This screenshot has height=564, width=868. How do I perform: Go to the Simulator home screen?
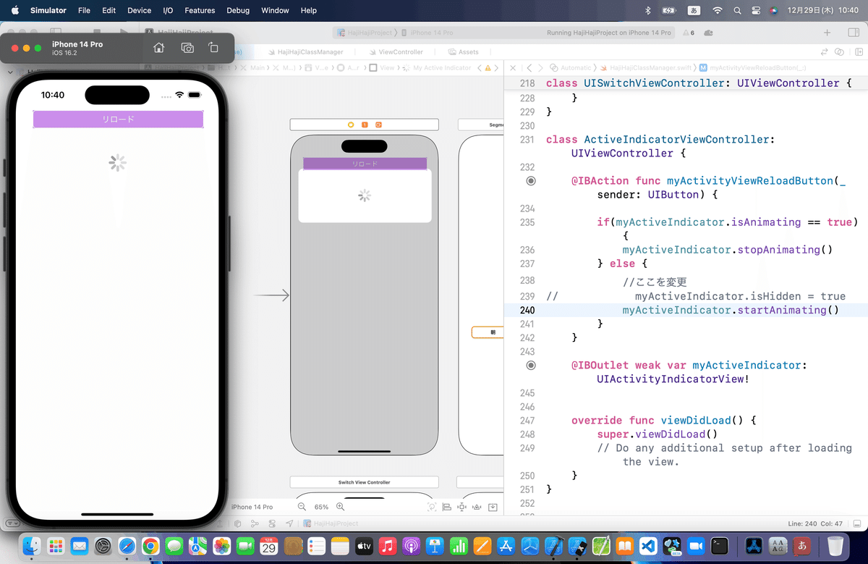pyautogui.click(x=158, y=48)
